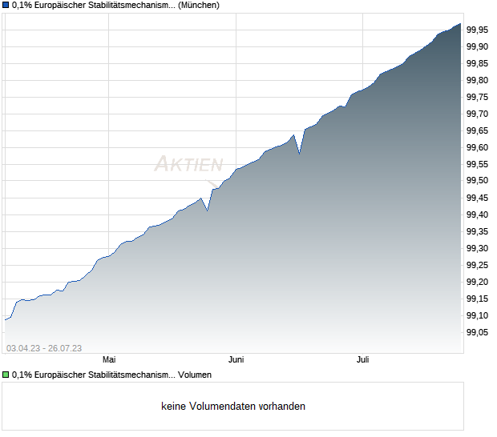
Task: Click the 99,05 price axis label
Action: (477, 332)
